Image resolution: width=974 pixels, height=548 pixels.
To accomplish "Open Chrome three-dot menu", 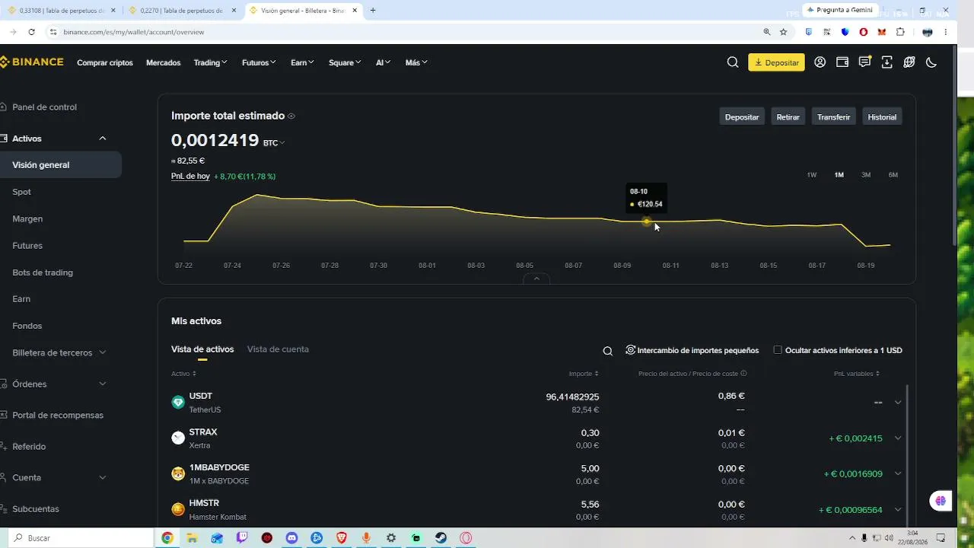I will click(x=946, y=32).
